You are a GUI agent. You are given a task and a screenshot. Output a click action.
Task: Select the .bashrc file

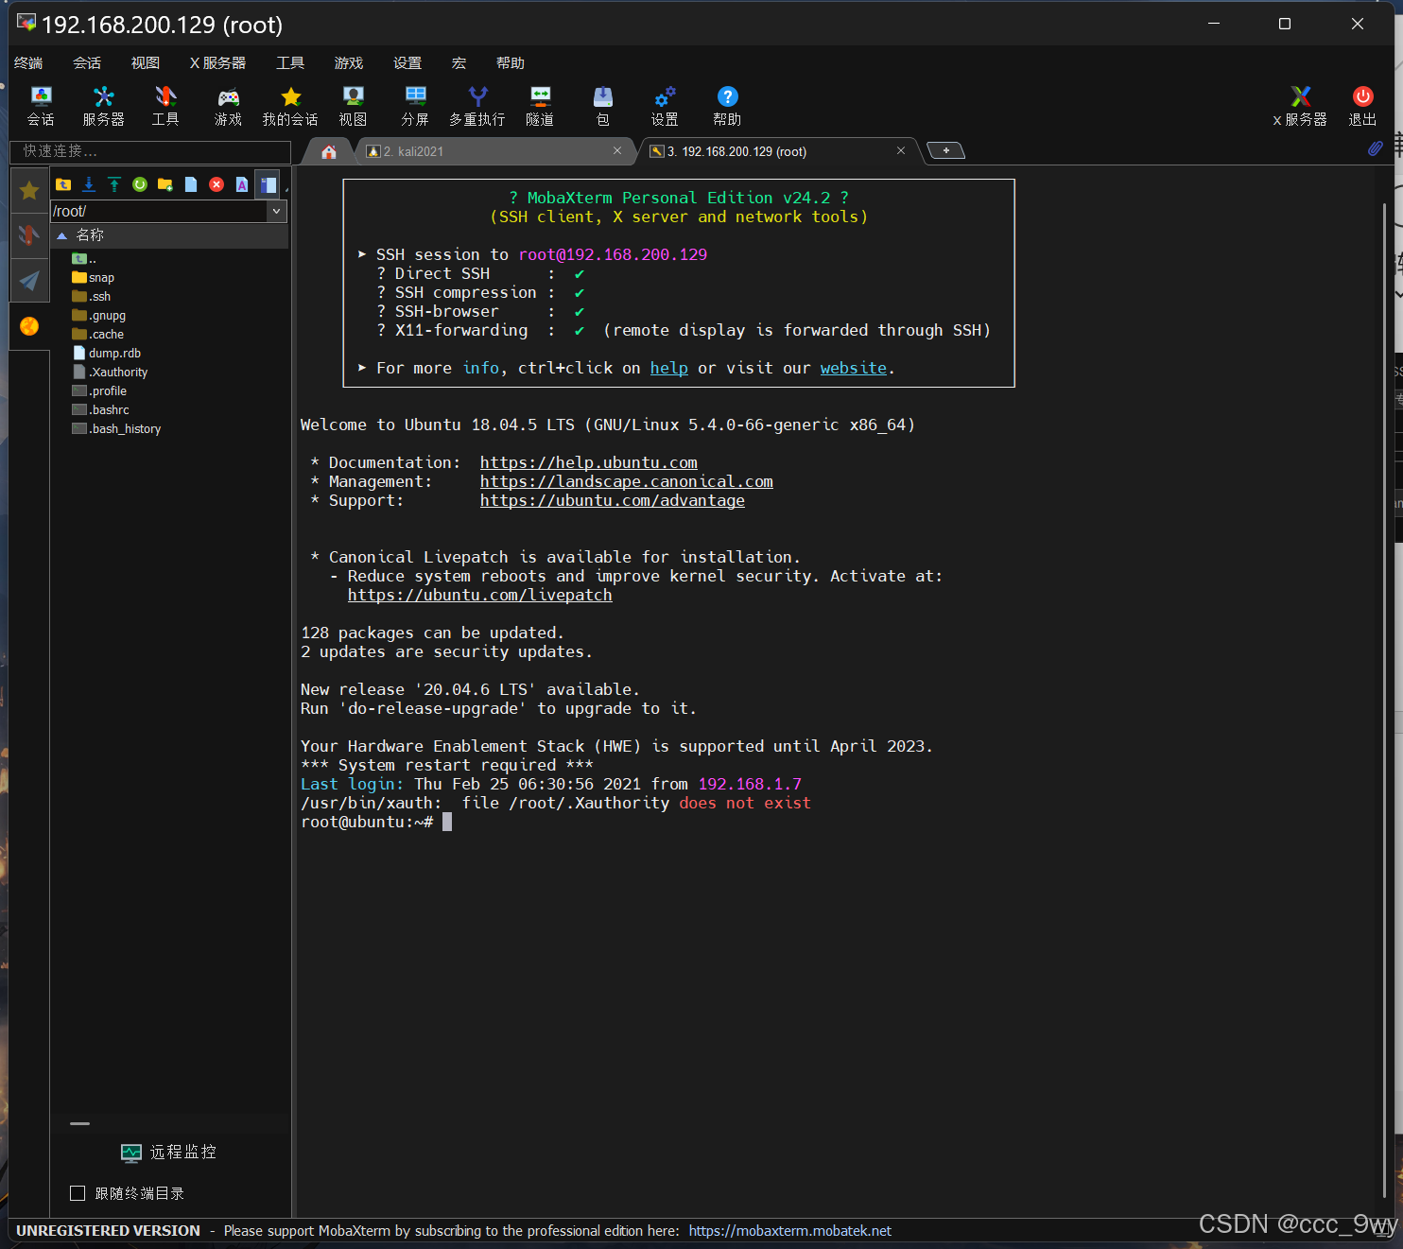pos(100,410)
